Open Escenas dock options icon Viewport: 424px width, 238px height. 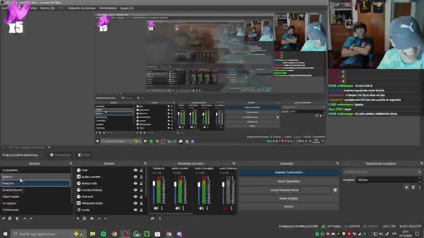click(71, 163)
